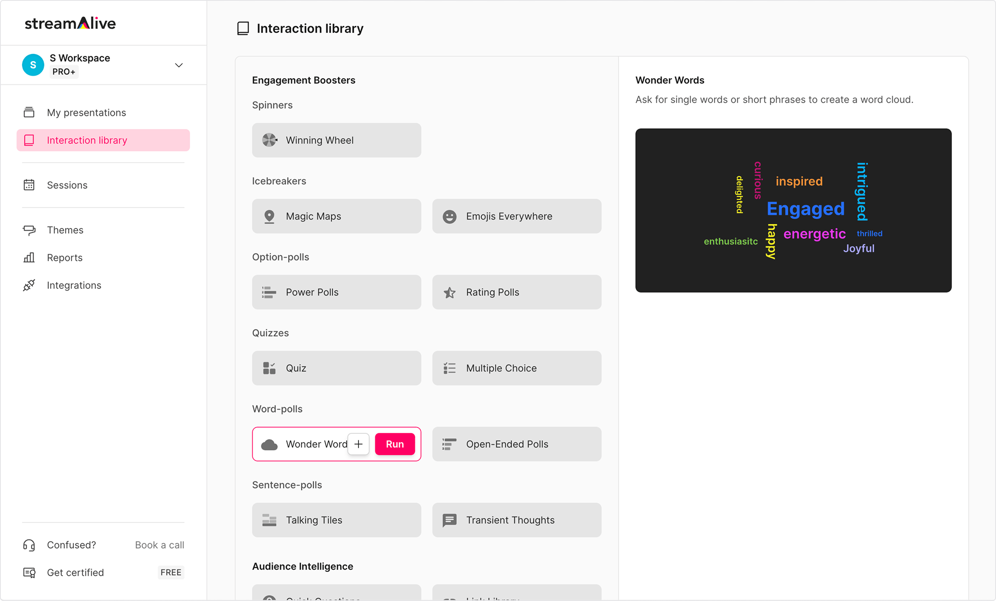Click the Transient Thoughts chat icon

click(x=449, y=520)
